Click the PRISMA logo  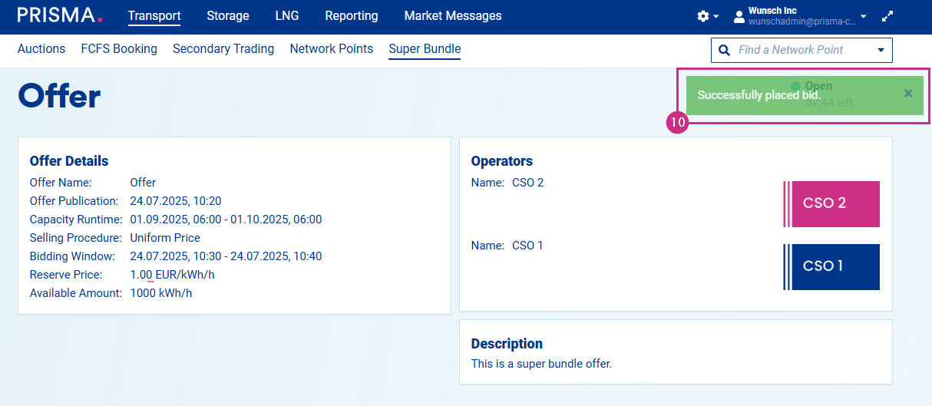click(x=60, y=15)
